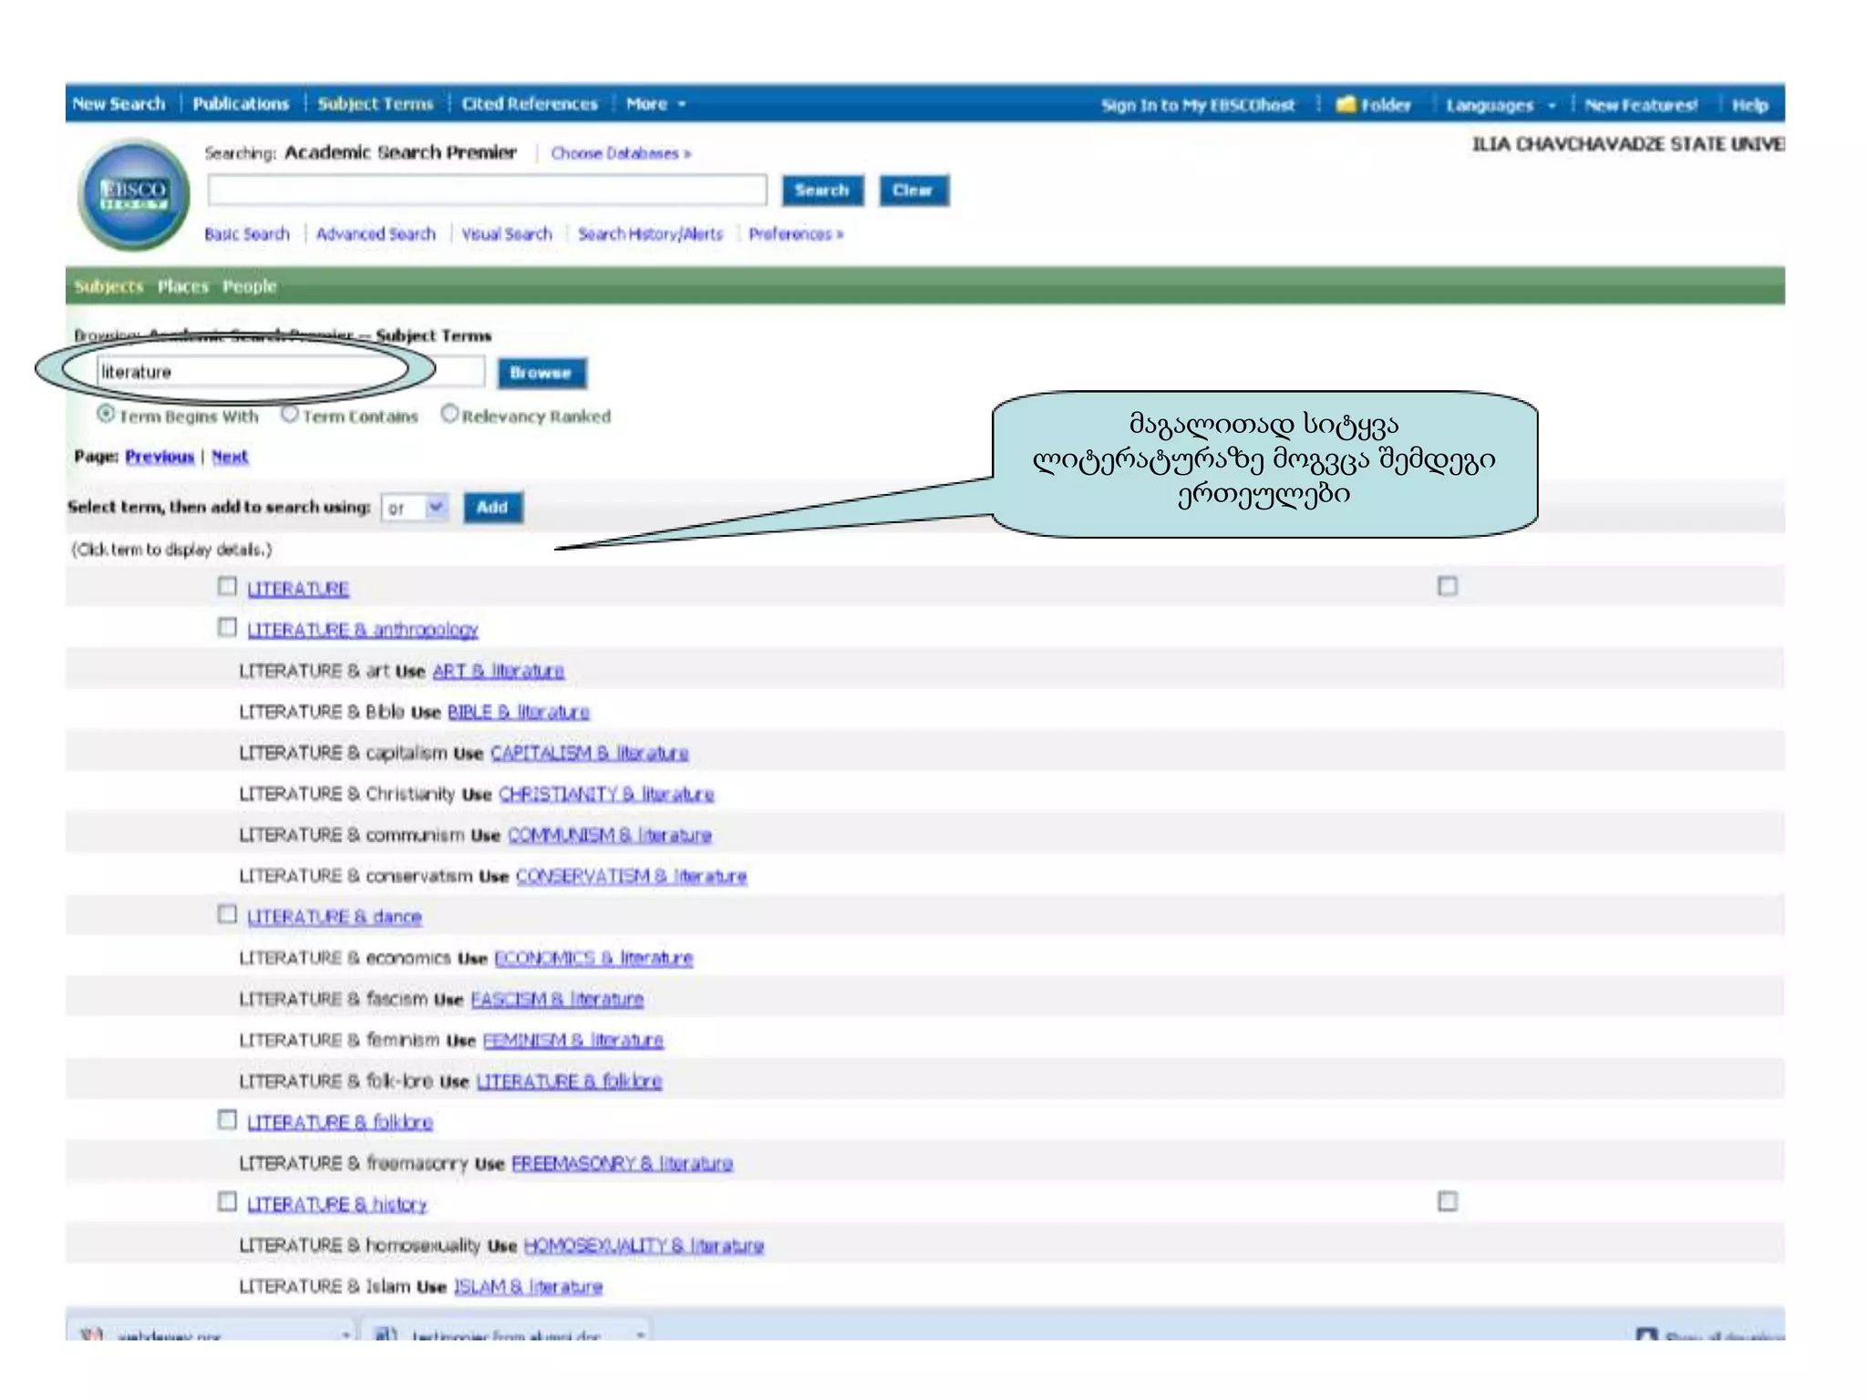Select Term Contains radio button
This screenshot has width=1867, height=1400.
click(290, 415)
